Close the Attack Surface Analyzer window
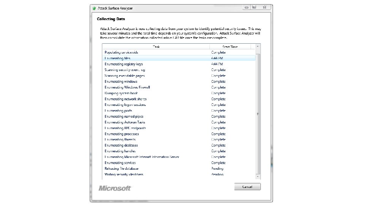 click(264, 7)
